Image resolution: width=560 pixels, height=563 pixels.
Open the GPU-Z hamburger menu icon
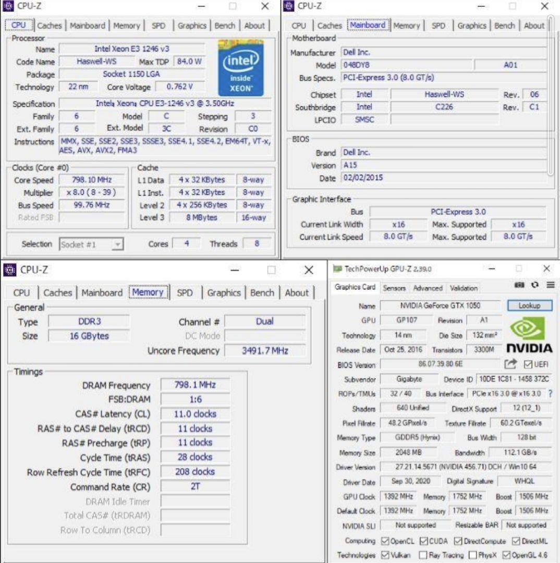click(551, 285)
